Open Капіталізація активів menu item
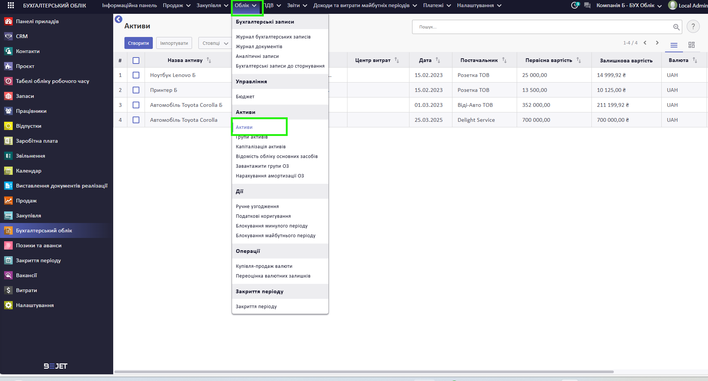 point(261,146)
